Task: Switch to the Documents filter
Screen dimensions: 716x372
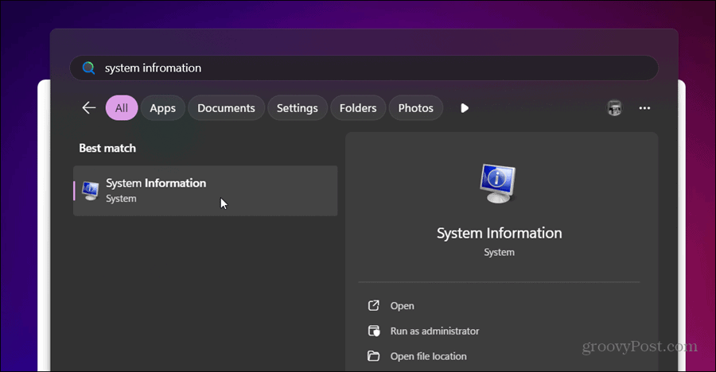Action: (226, 108)
